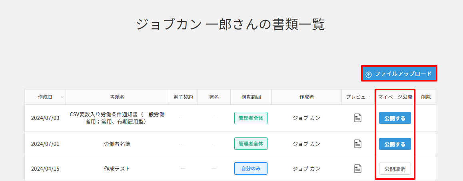The image size is (463, 181).
Task: Click CSV変数入り労働条件通知書 document name
Action: [x=117, y=118]
